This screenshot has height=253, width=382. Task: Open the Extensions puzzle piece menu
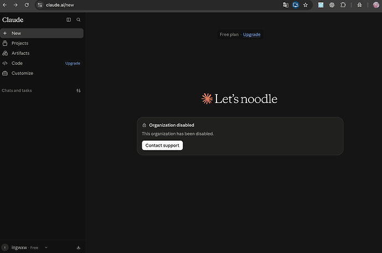[343, 5]
